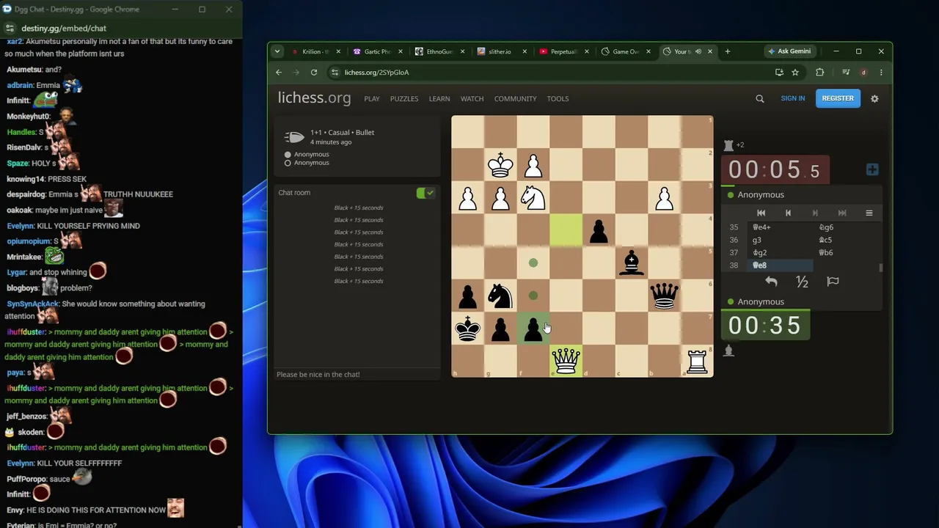The height and width of the screenshot is (528, 939).
Task: Click the install app icon in address bar
Action: 779,72
